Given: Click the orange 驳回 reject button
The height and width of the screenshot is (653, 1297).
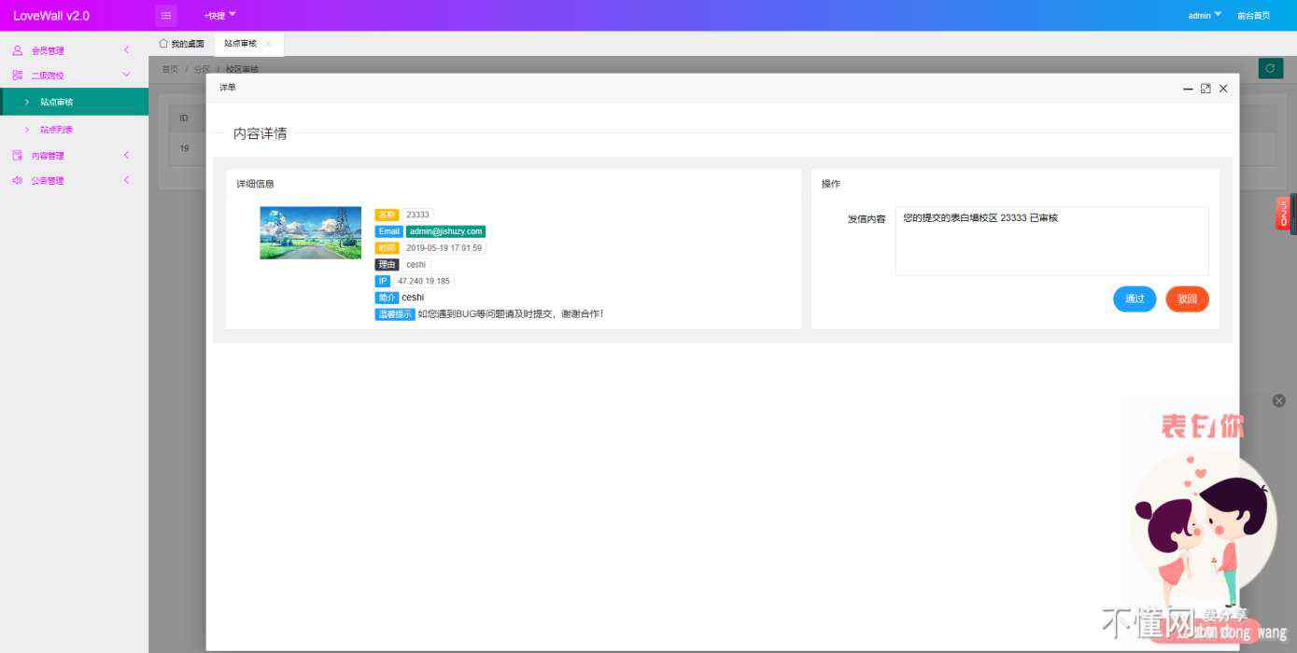Looking at the screenshot, I should coord(1187,299).
